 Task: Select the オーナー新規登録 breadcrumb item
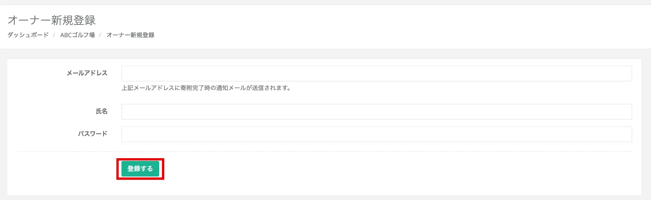click(130, 35)
